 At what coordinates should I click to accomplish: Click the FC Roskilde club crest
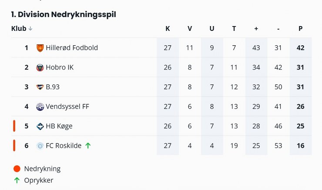pos(40,146)
